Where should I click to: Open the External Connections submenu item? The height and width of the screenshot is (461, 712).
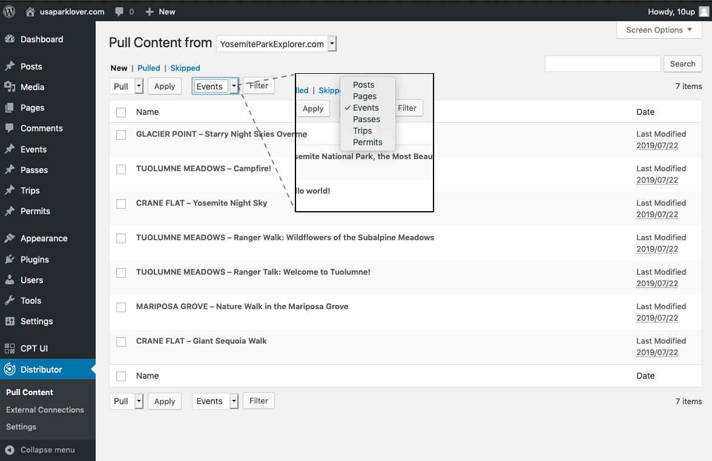click(x=45, y=410)
